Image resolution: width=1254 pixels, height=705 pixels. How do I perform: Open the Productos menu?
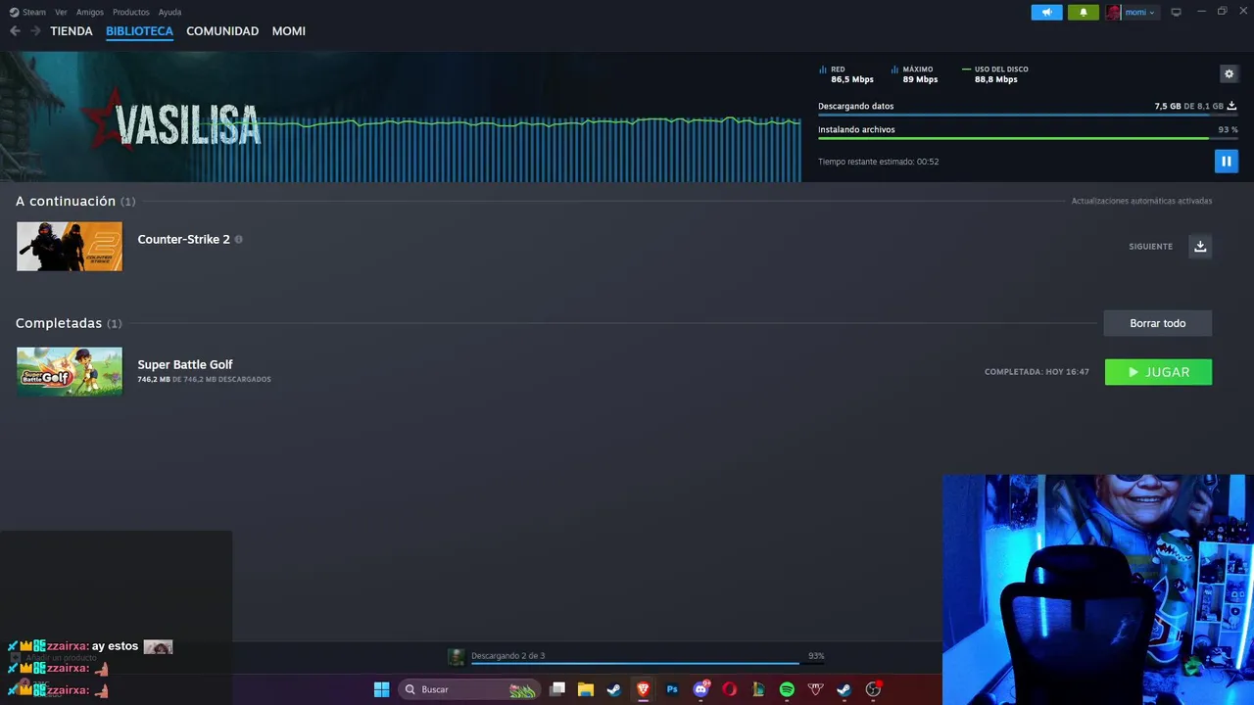click(131, 12)
